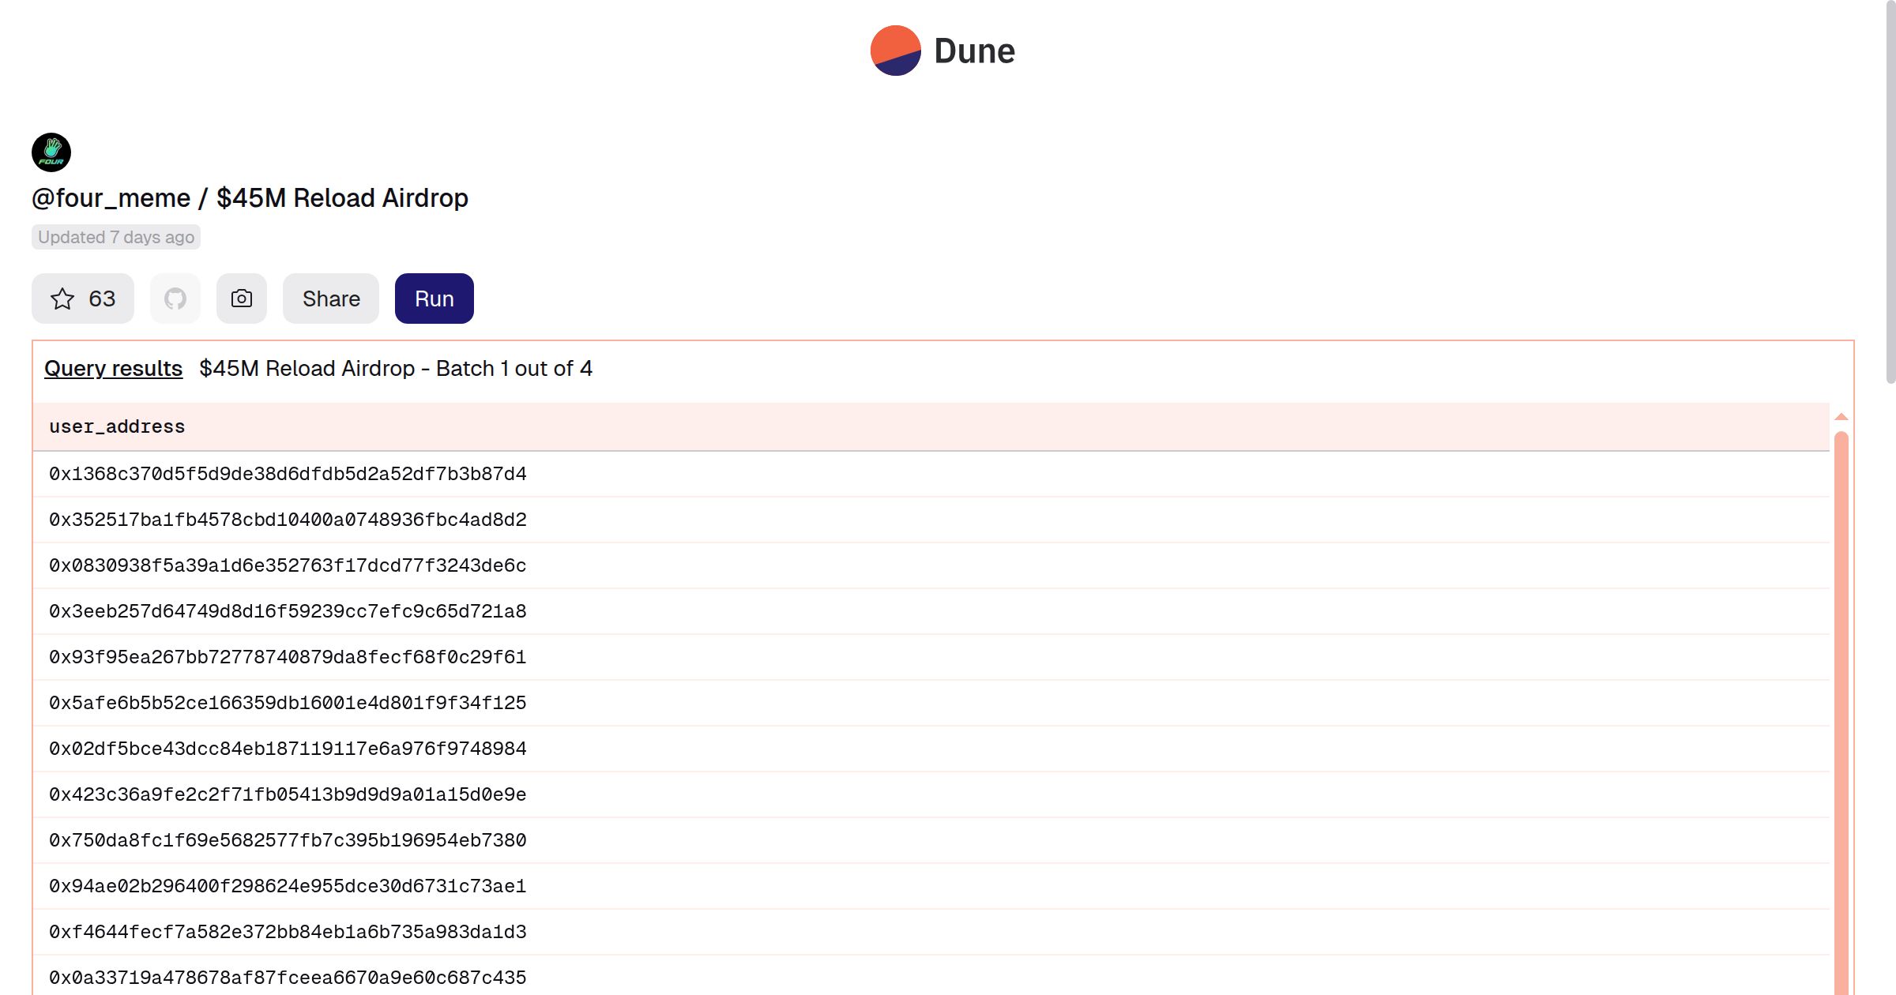The height and width of the screenshot is (995, 1896).
Task: Select address row 0x750da8fc
Action: click(288, 840)
